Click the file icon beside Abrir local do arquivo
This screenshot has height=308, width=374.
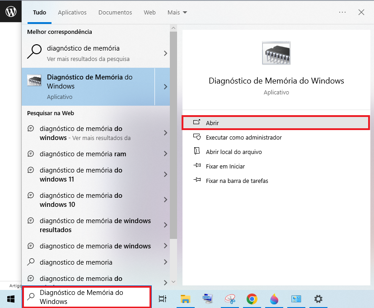coord(196,151)
